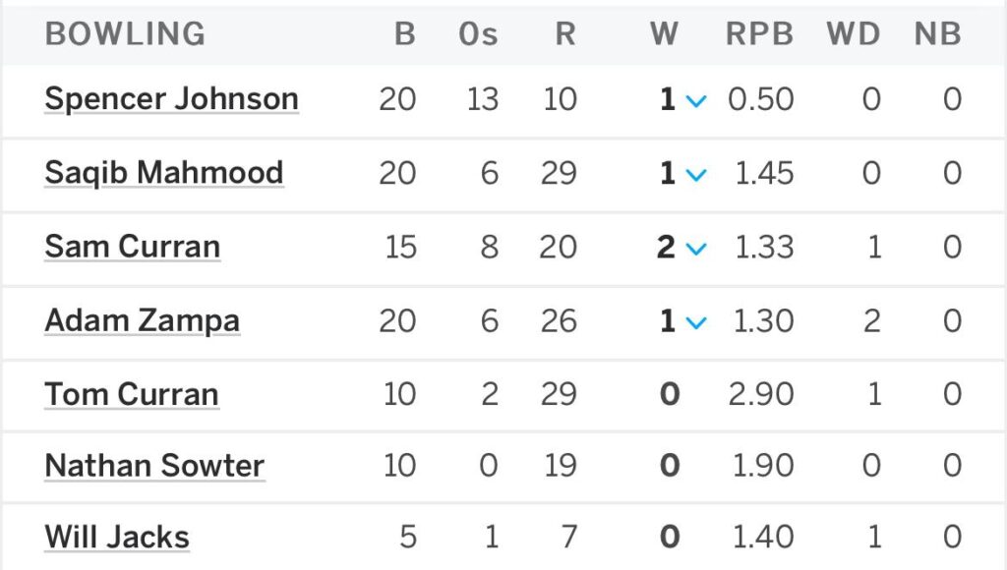Open Will Jacks's player profile link
The height and width of the screenshot is (570, 1007).
point(117,538)
